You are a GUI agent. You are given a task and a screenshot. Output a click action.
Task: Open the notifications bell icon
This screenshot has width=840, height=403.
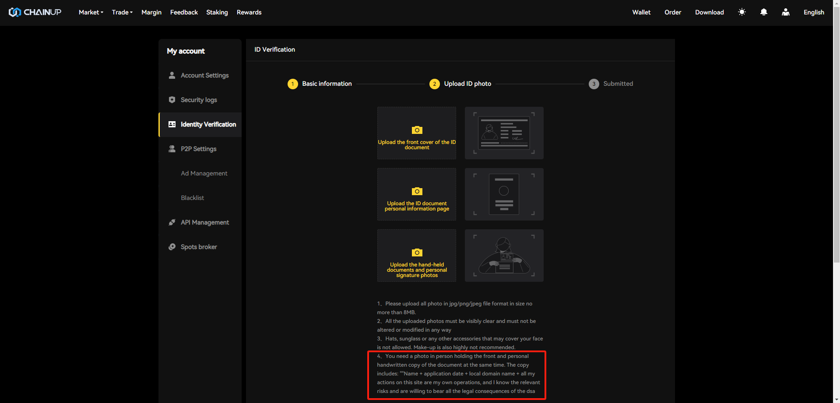click(763, 12)
